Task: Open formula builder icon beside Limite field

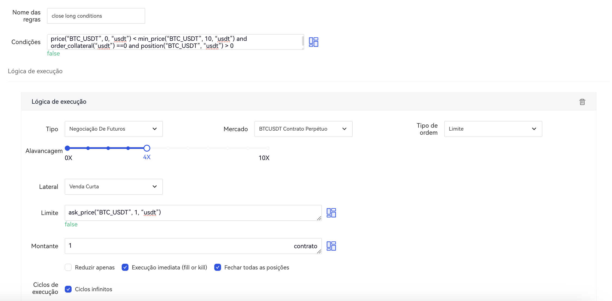Action: (331, 213)
